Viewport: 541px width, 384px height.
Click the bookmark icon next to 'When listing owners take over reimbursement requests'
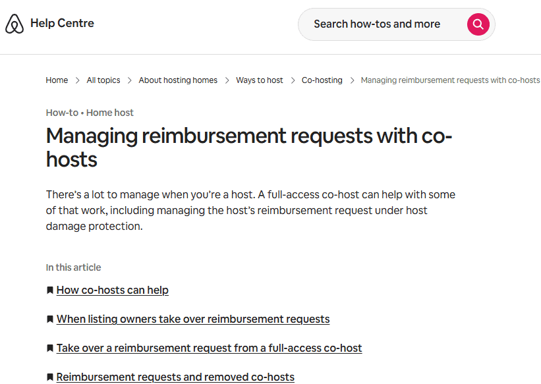(x=49, y=319)
